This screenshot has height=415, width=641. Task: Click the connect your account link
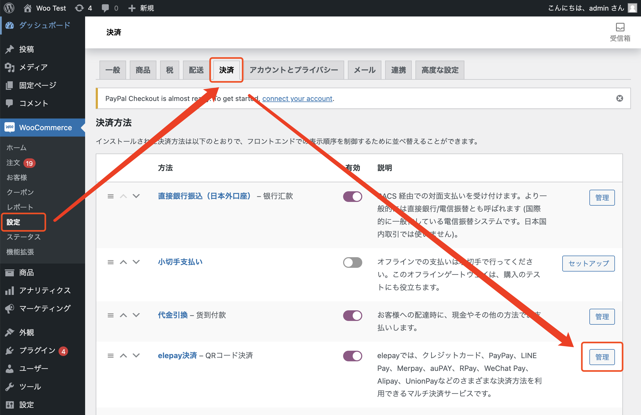297,99
